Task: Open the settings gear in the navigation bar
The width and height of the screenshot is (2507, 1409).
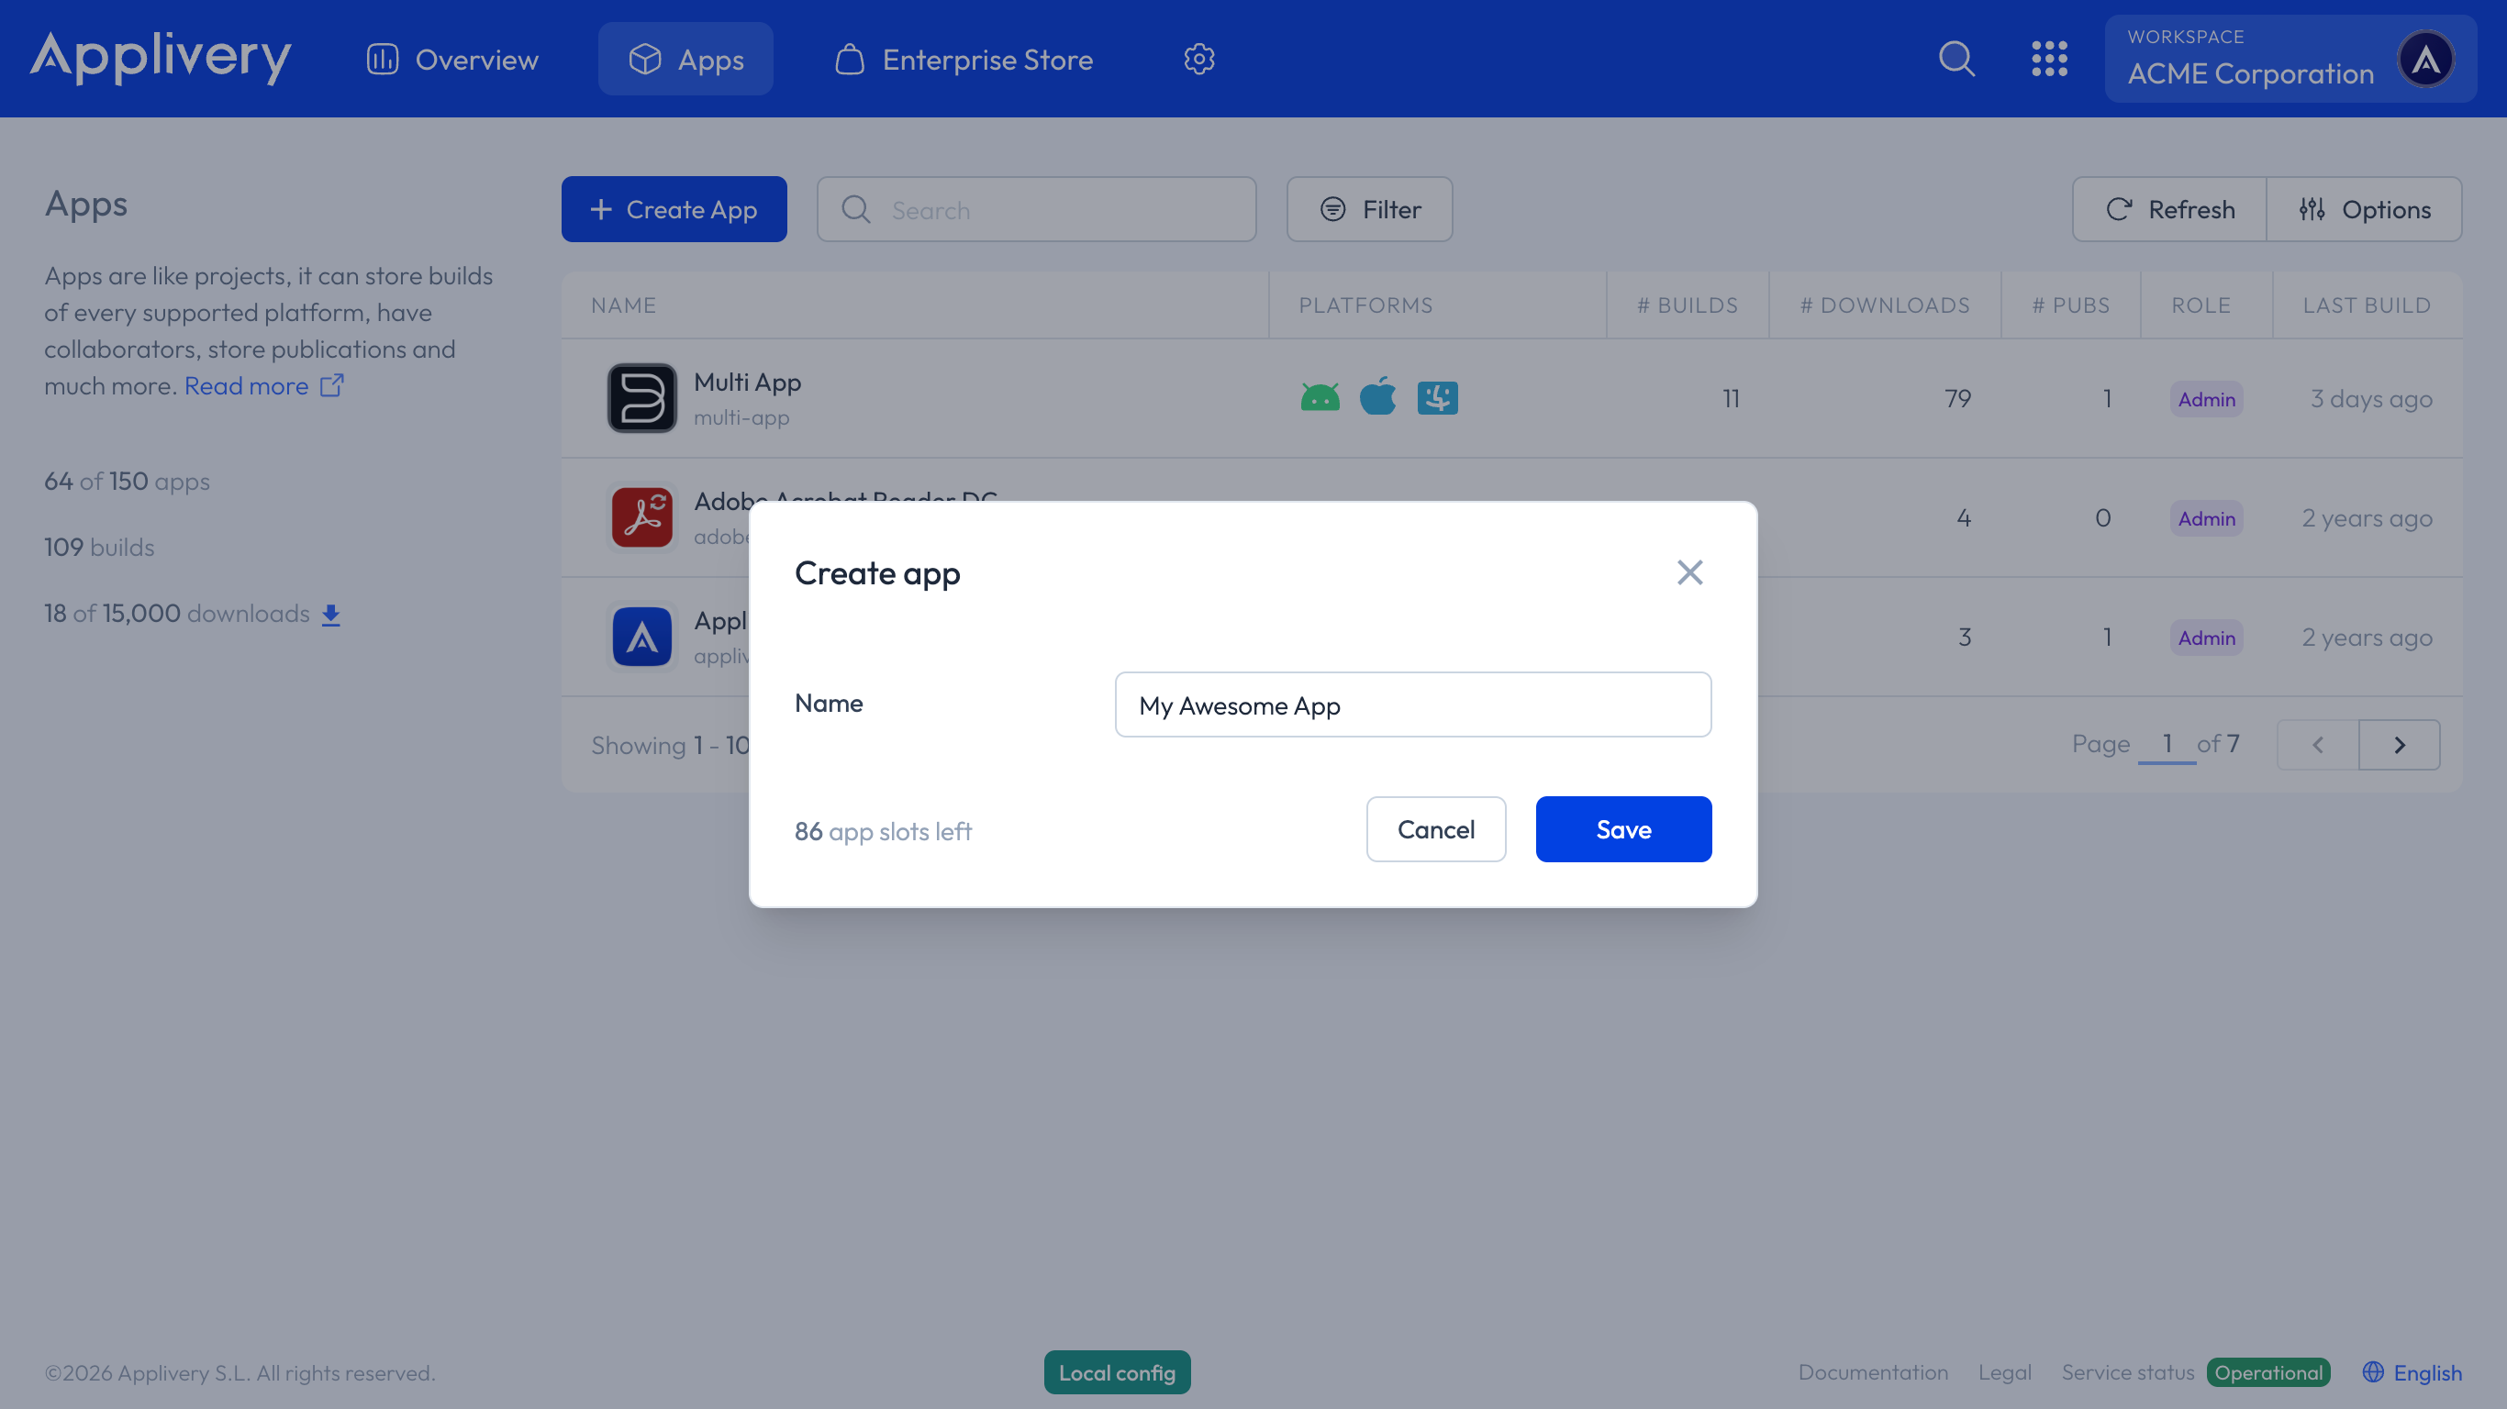Action: pos(1199,59)
